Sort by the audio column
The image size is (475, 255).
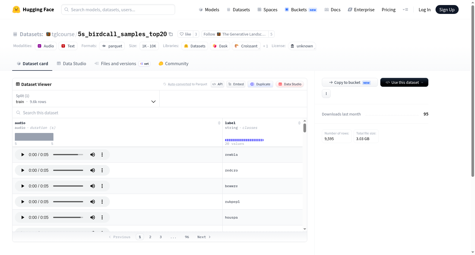point(219,123)
